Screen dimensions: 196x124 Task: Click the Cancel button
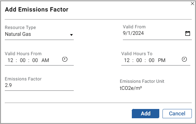(x=177, y=114)
